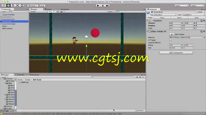Select Player in the Hierarchy
This screenshot has height=115, width=206.
tap(4, 26)
